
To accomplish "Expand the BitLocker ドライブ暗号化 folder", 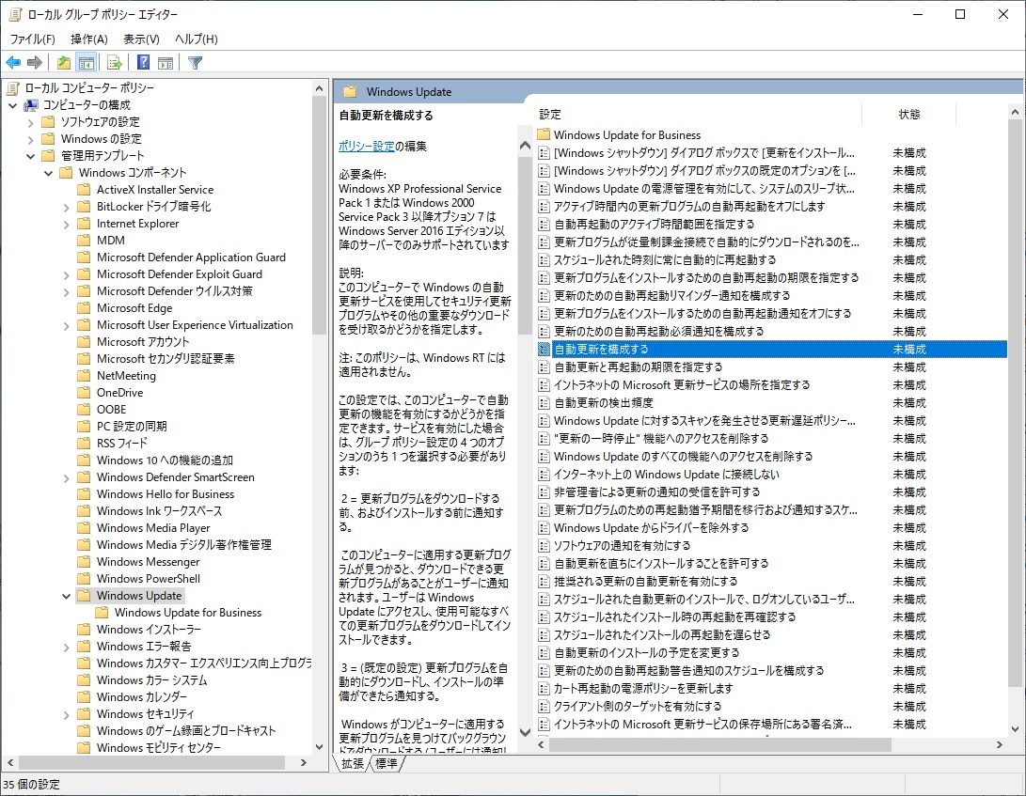I will [66, 207].
